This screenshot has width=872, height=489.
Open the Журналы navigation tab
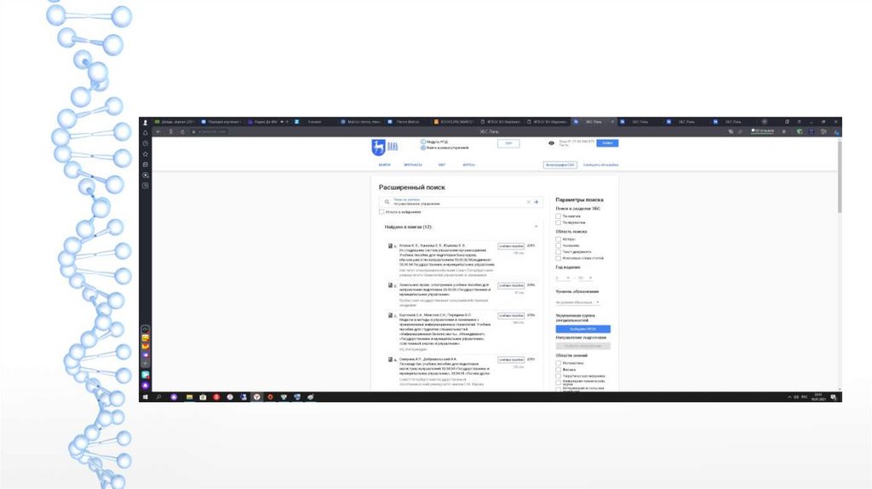[x=413, y=165]
